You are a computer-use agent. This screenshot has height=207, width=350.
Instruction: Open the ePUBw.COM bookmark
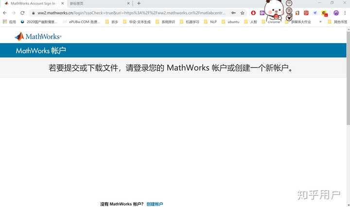click(x=82, y=22)
